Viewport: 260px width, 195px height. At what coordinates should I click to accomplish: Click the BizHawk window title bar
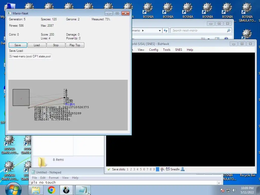click(x=180, y=44)
